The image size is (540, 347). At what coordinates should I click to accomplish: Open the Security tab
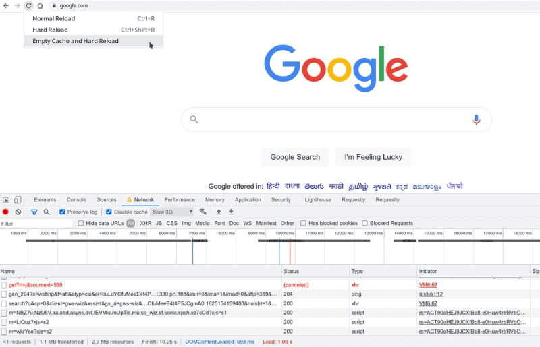coord(281,200)
